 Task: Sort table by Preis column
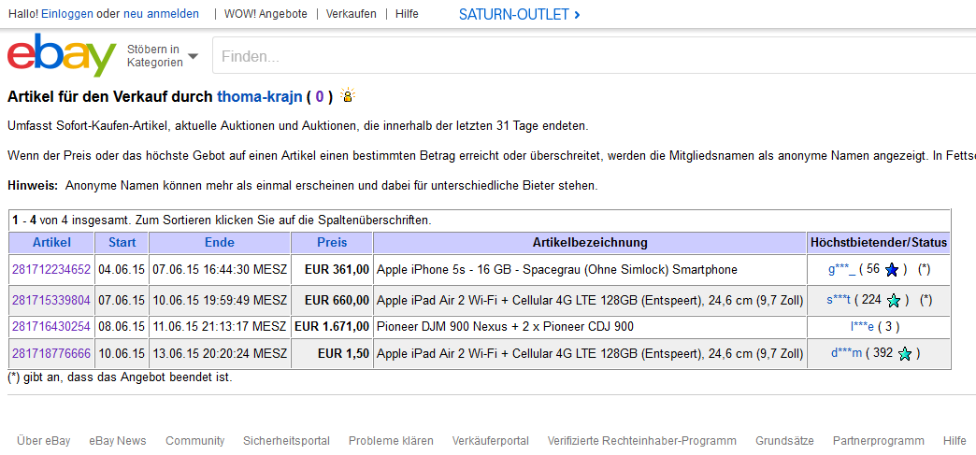(332, 242)
